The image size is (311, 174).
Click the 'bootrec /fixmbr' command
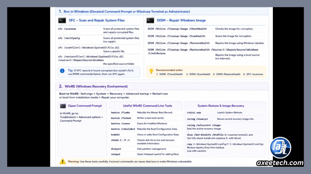(120, 113)
